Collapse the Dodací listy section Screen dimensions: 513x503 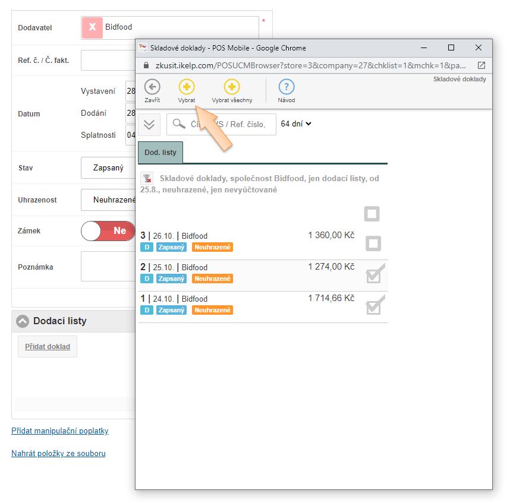pyautogui.click(x=23, y=321)
